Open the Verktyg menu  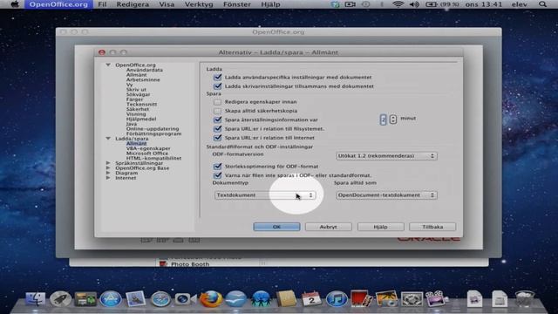click(199, 4)
